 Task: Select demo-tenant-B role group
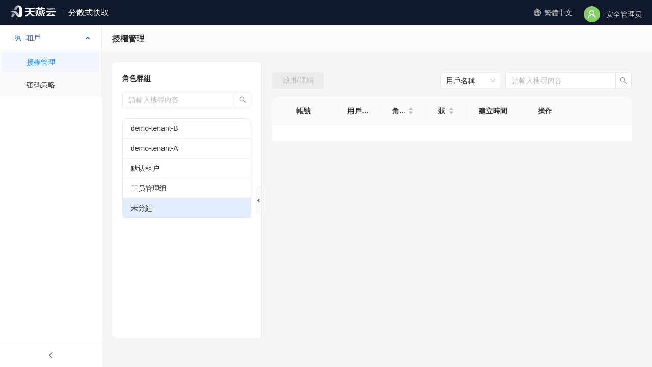pyautogui.click(x=186, y=128)
